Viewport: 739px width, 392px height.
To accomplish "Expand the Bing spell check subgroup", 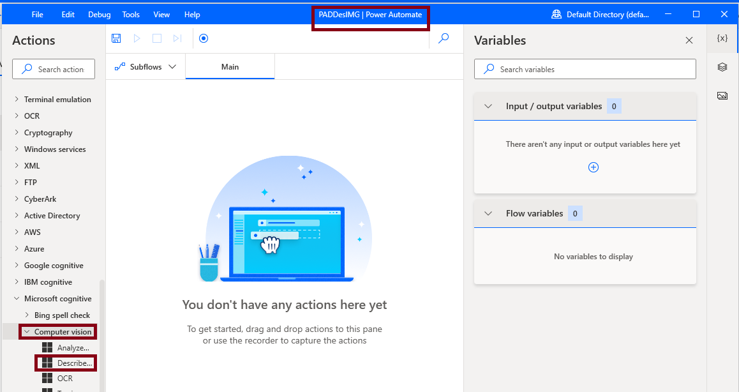I will point(27,315).
